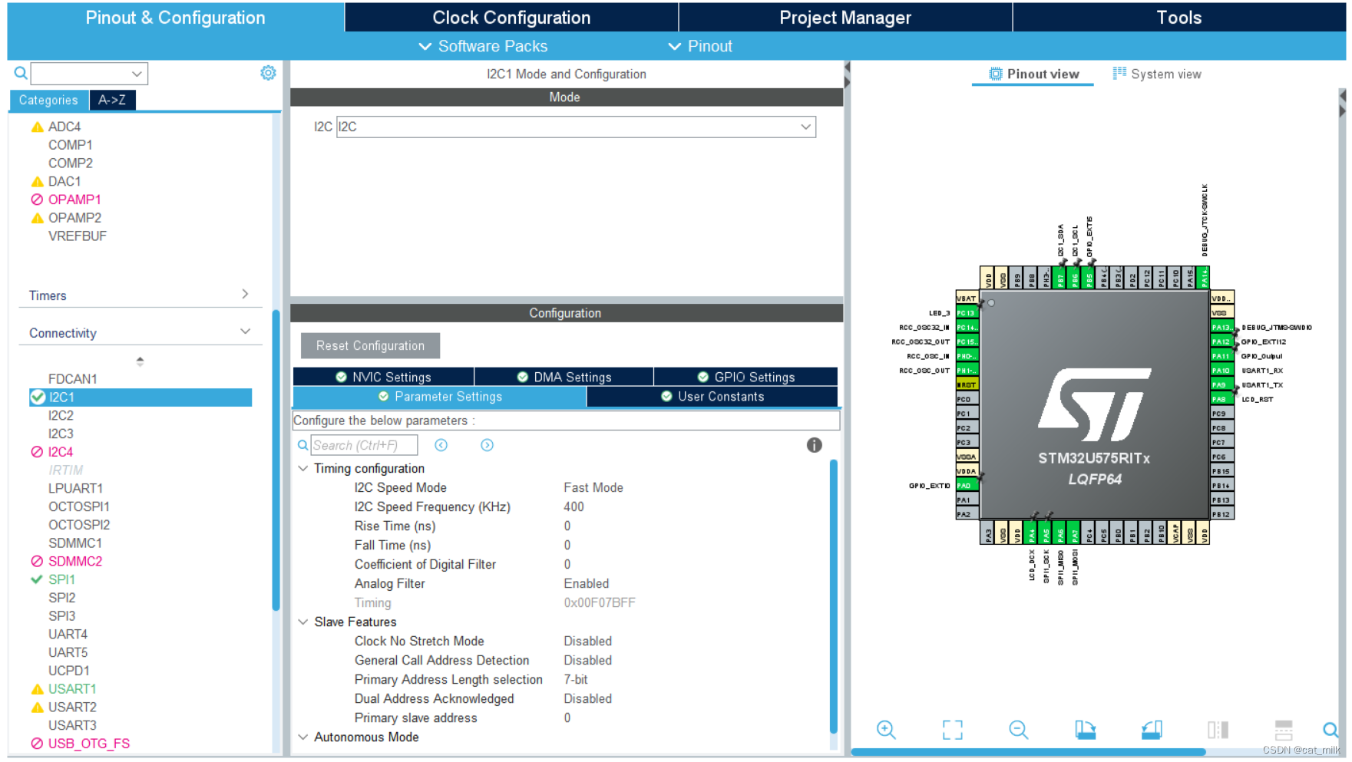1352x762 pixels.
Task: Open the NVIC Settings tab
Action: tap(383, 377)
